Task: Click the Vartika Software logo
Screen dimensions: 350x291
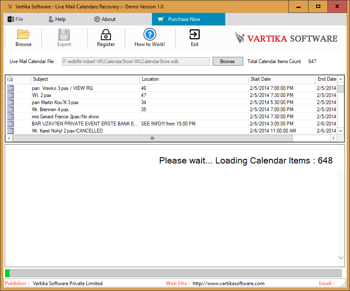Action: click(286, 38)
